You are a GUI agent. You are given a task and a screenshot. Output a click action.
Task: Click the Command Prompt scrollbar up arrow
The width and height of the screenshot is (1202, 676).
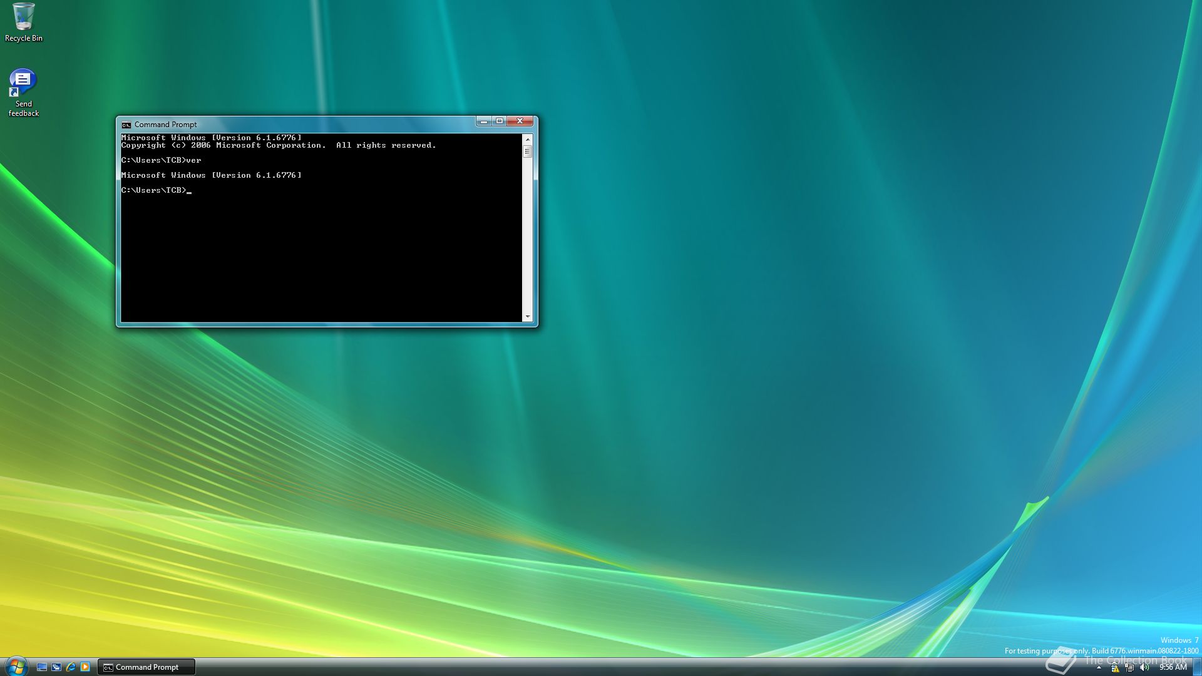click(528, 138)
